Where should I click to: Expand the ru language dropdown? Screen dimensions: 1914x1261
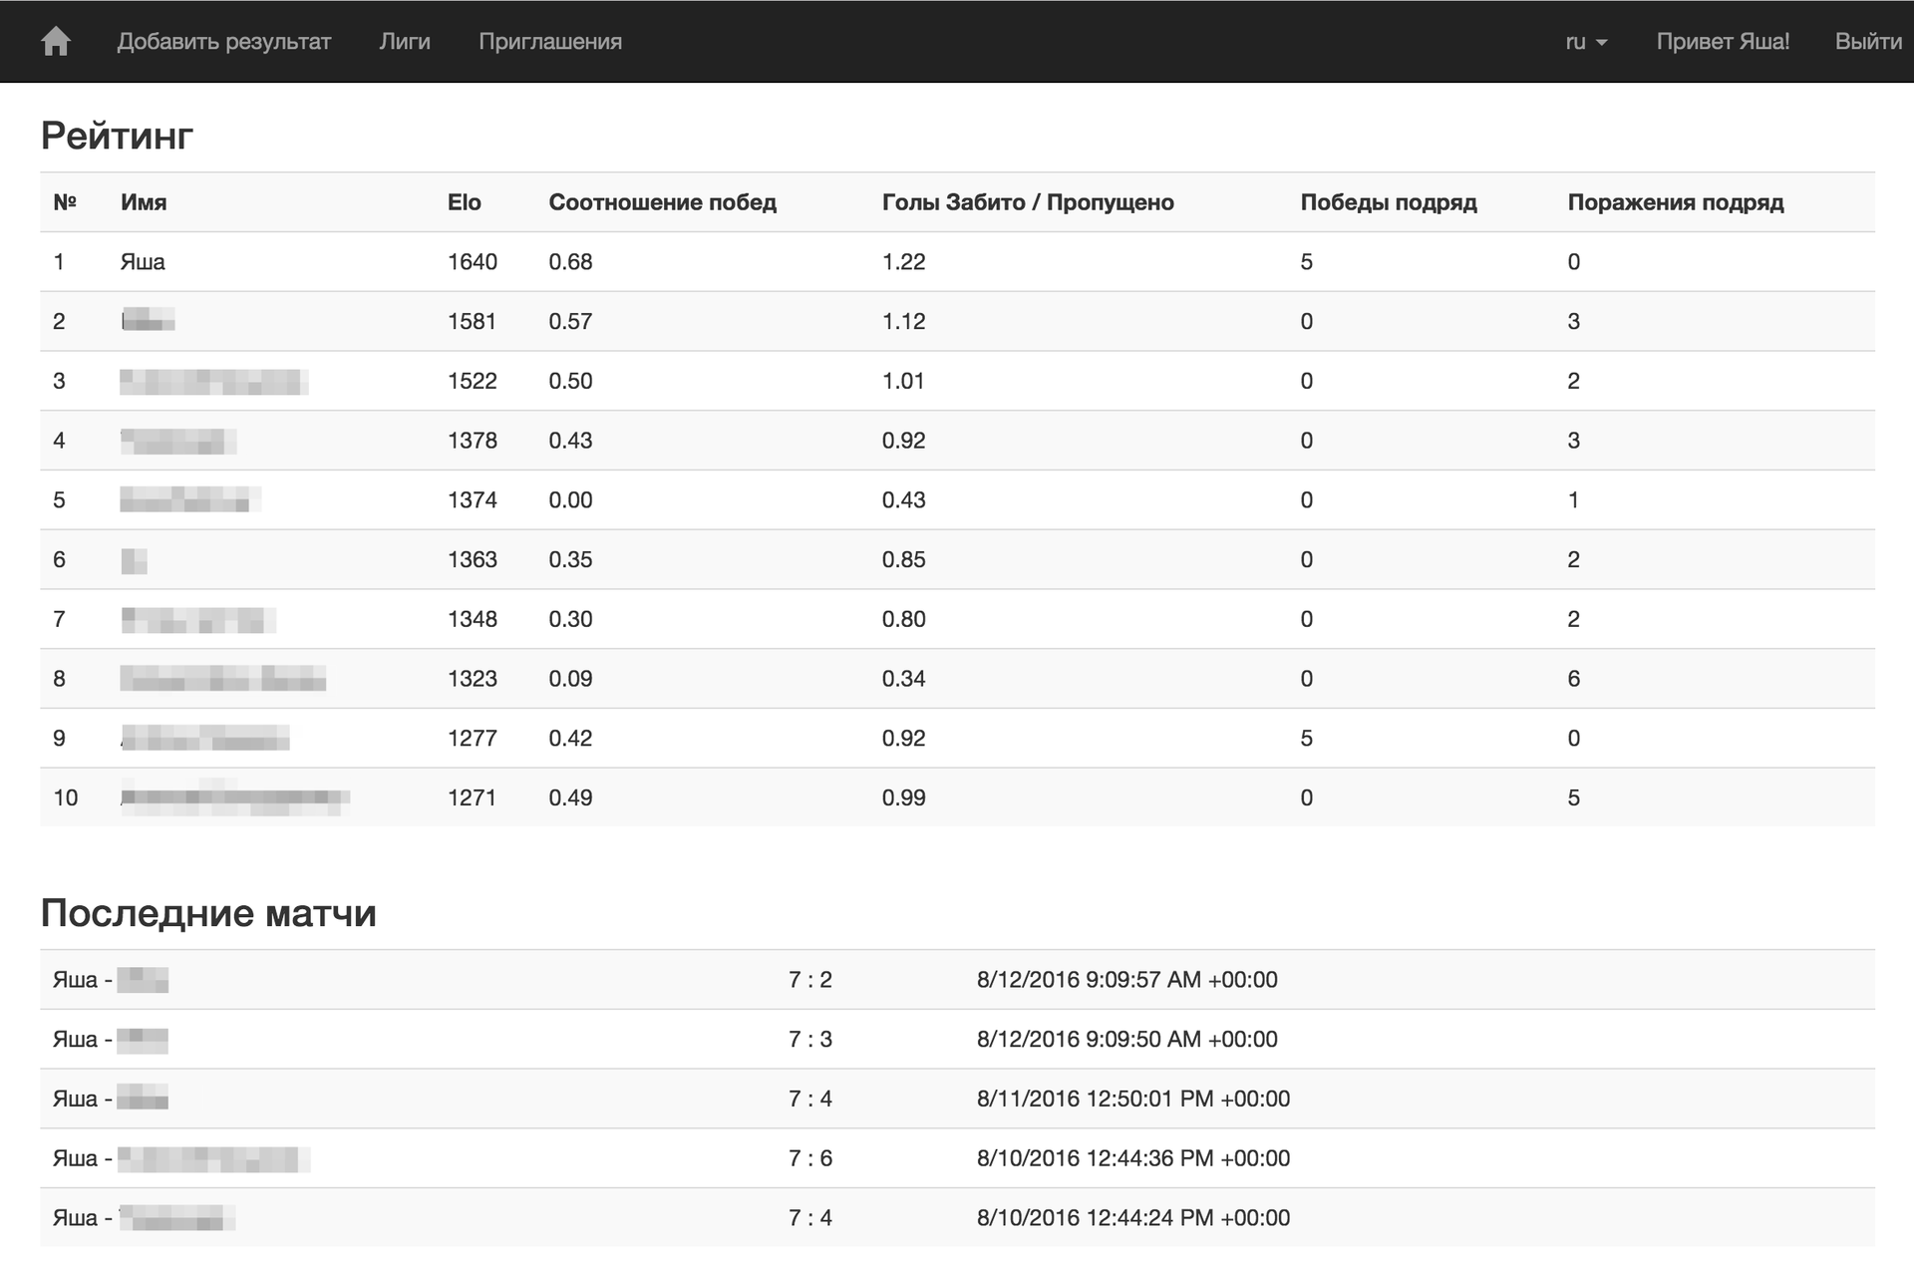pyautogui.click(x=1586, y=41)
